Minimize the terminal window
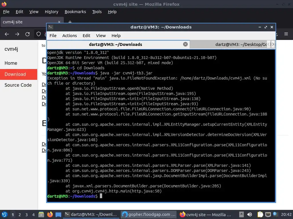This screenshot has width=293, height=219. click(x=260, y=27)
